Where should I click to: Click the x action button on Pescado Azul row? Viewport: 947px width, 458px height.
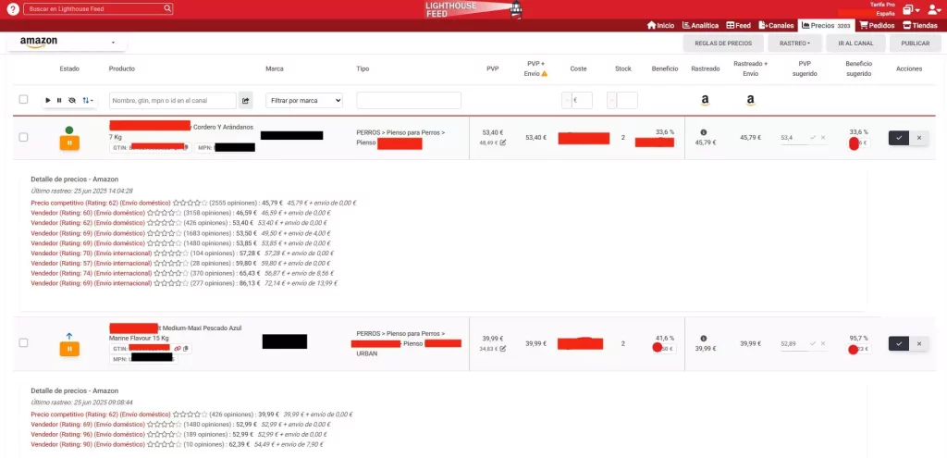(x=919, y=344)
